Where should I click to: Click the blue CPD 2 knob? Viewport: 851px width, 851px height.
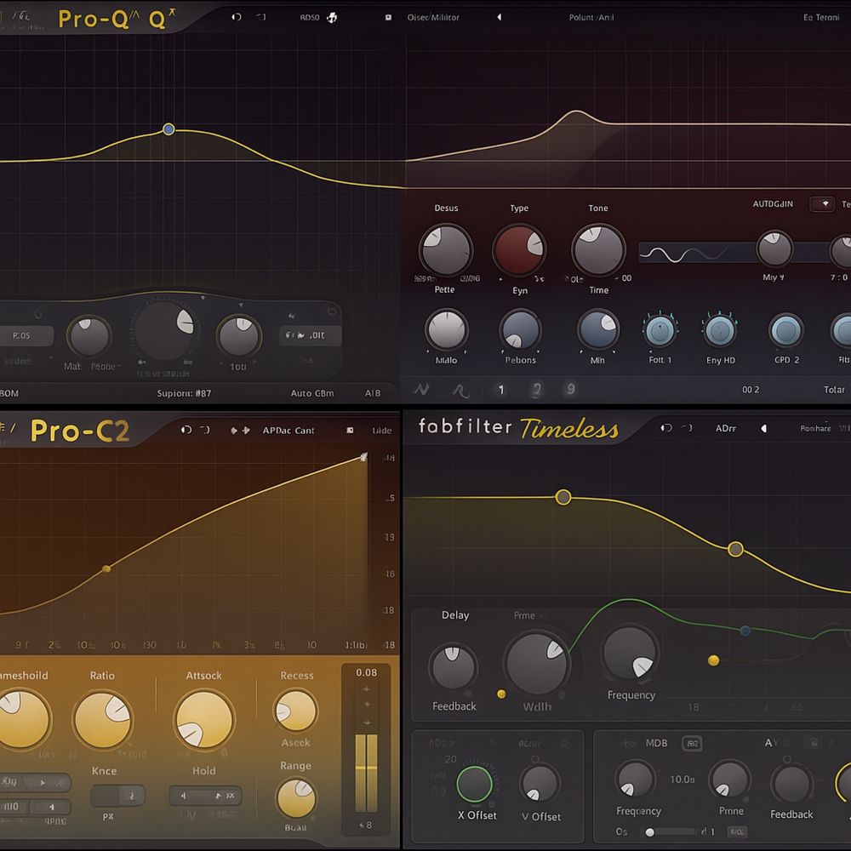(785, 330)
